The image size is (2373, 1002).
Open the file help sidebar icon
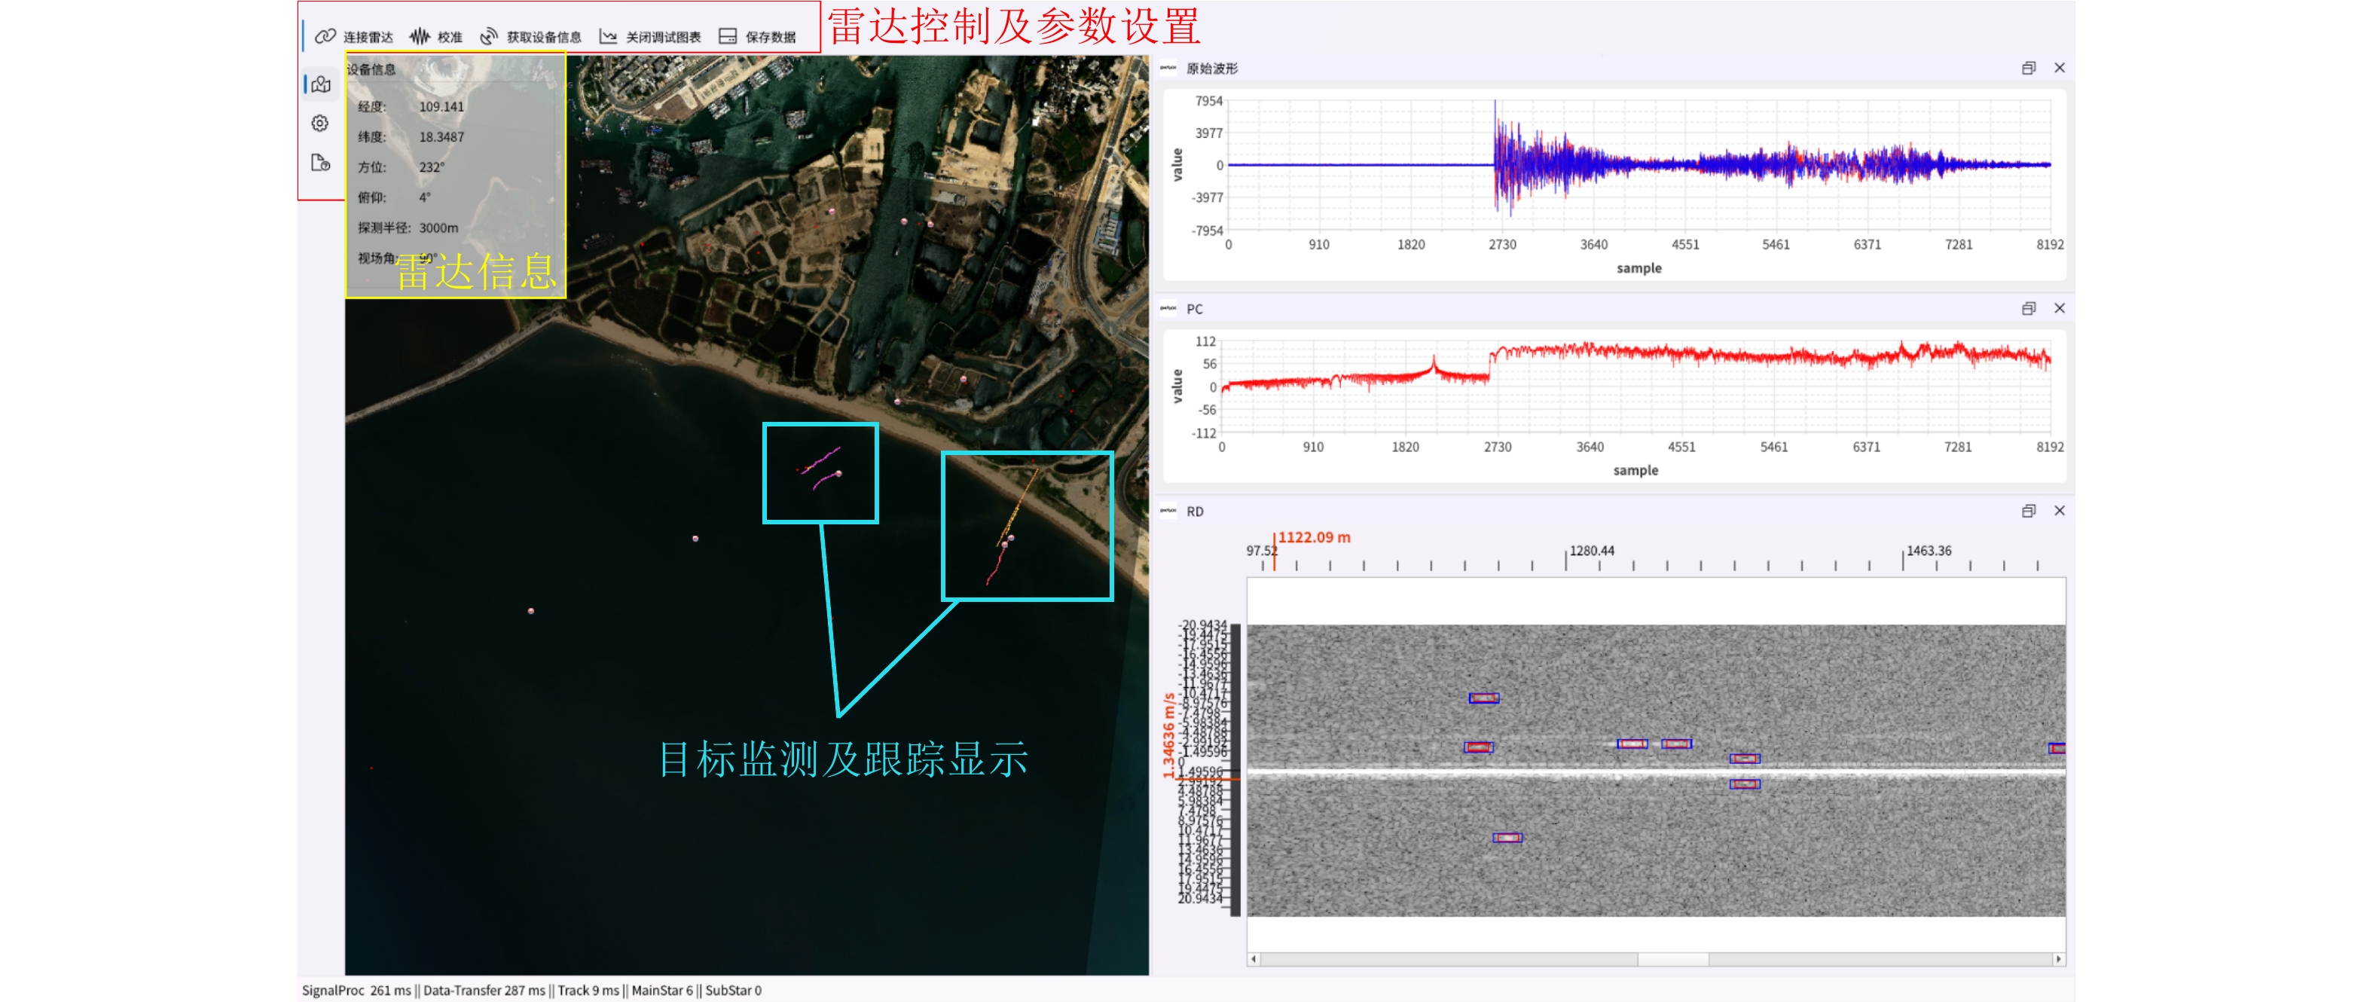(x=321, y=163)
